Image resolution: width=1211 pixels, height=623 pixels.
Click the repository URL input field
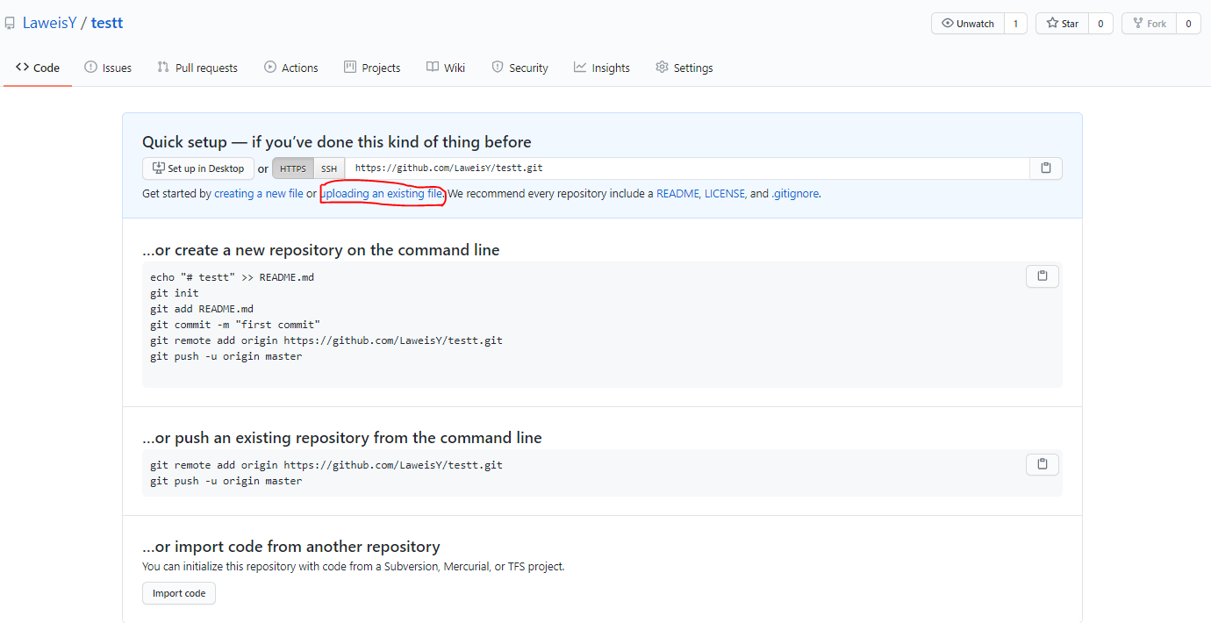[x=687, y=168]
